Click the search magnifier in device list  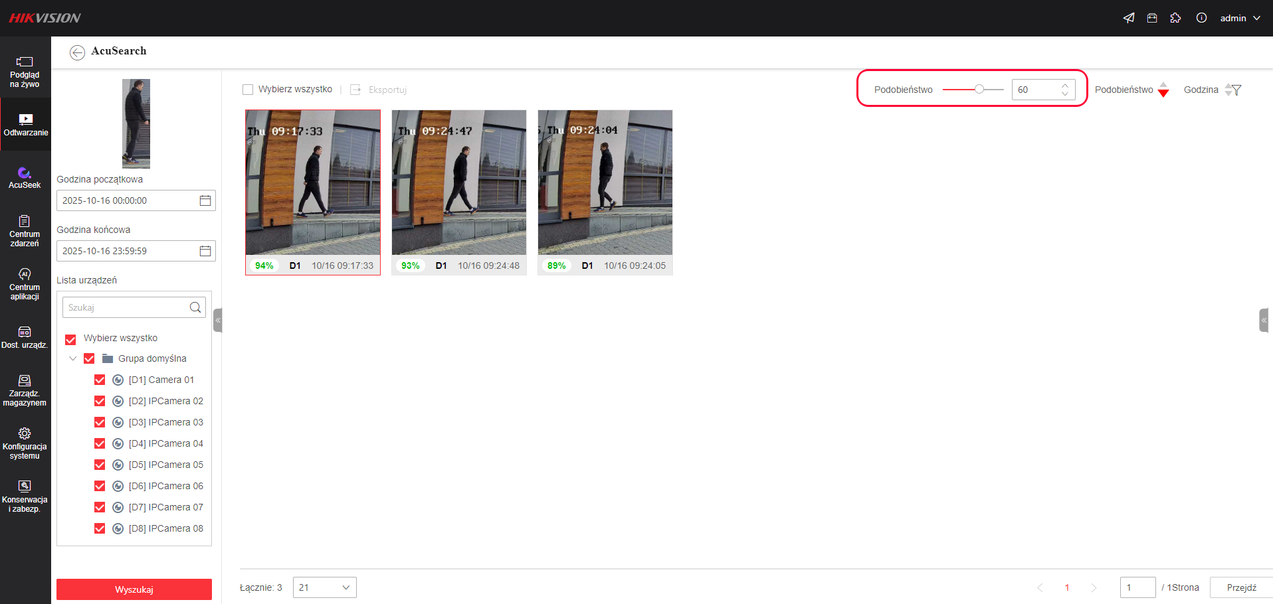(x=195, y=307)
